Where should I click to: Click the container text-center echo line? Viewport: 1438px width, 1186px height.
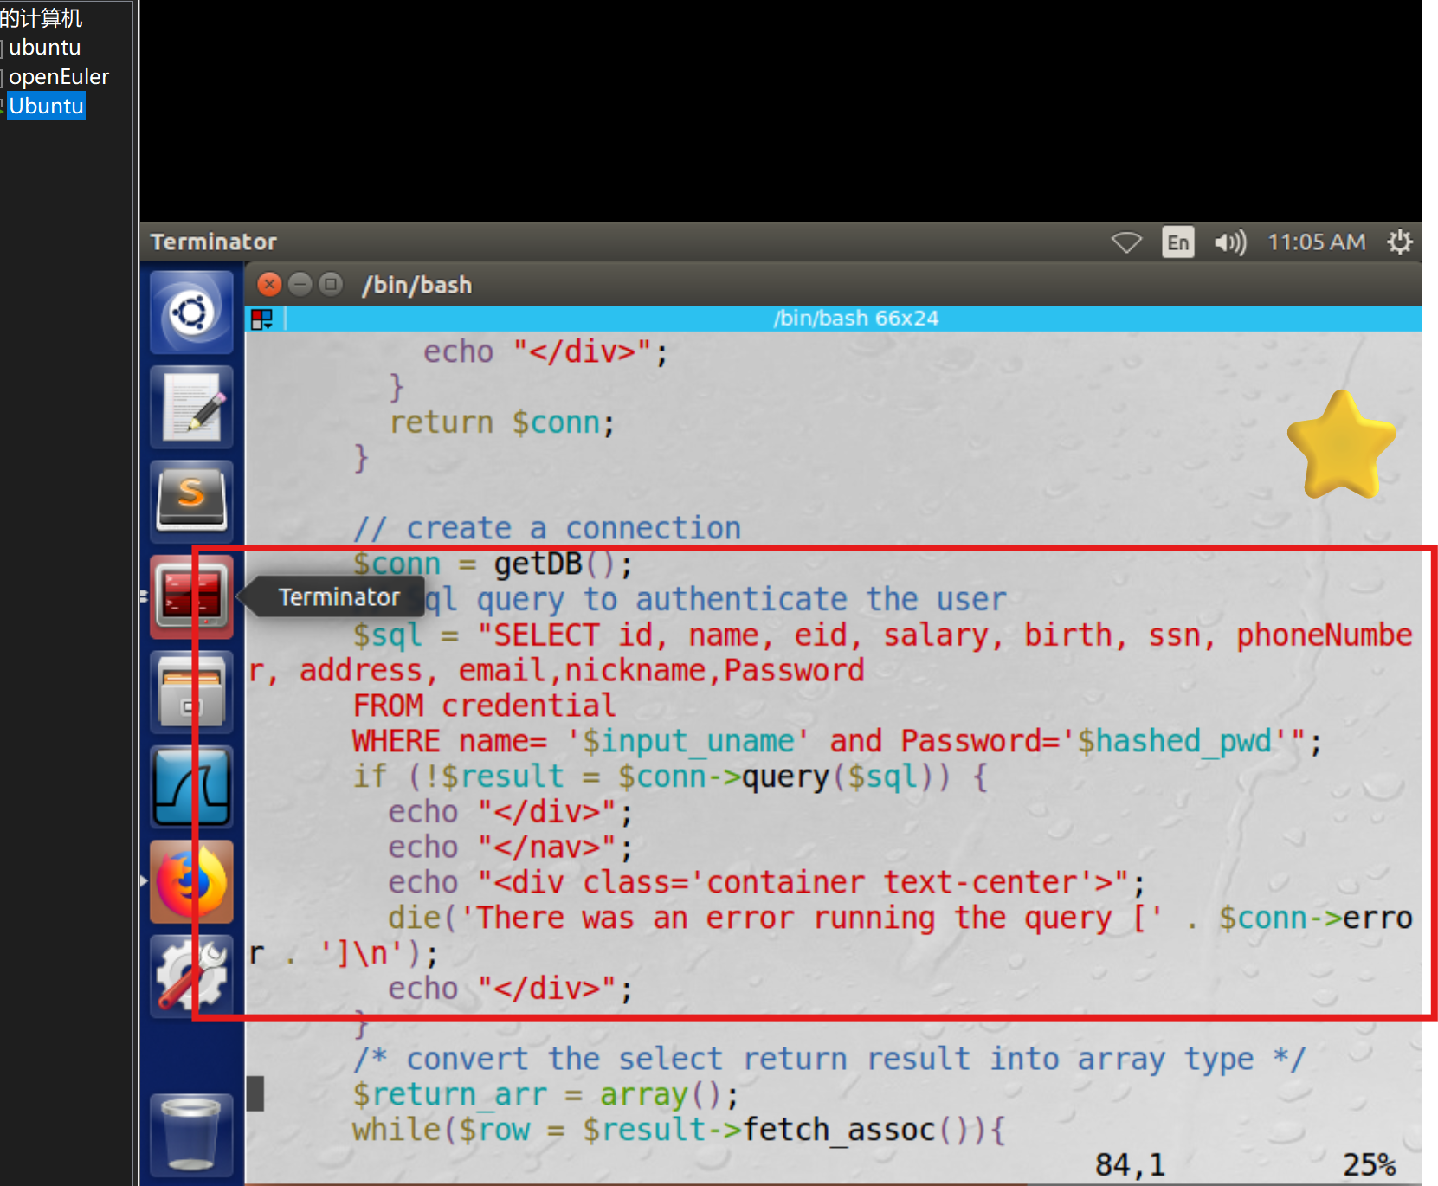pyautogui.click(x=767, y=882)
